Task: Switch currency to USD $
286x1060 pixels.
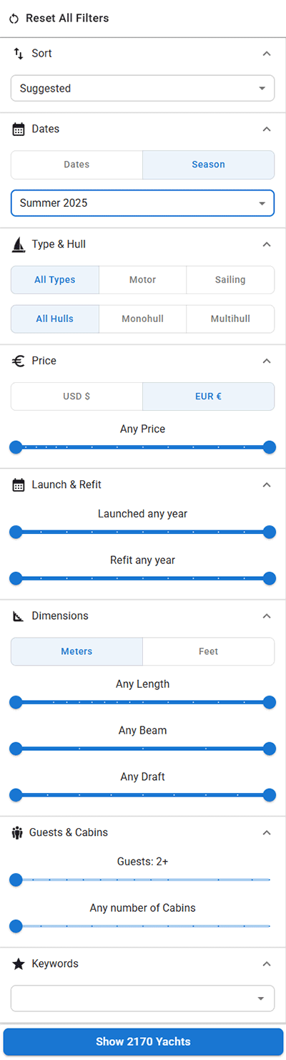Action: point(77,397)
